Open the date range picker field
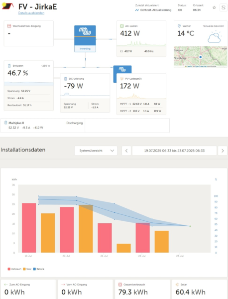The width and height of the screenshot is (228, 299). [x=174, y=150]
